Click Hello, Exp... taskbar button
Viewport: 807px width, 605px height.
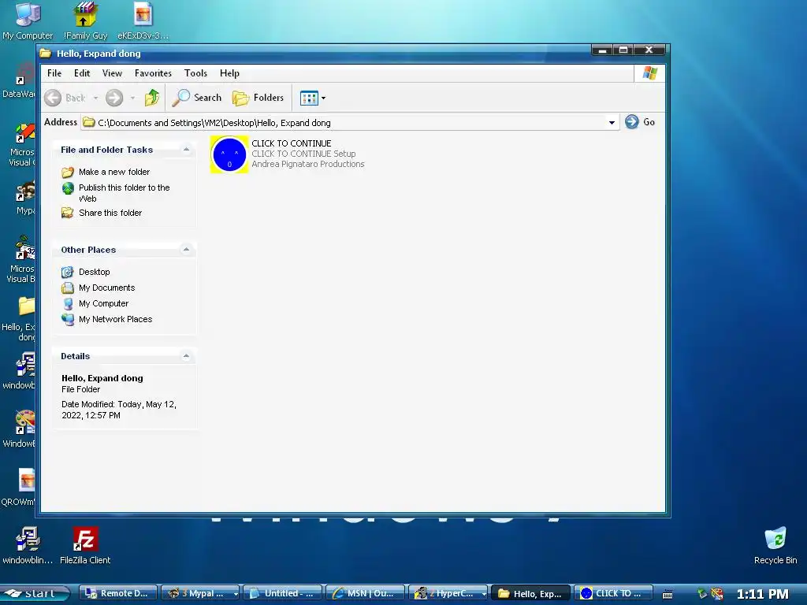coord(530,593)
